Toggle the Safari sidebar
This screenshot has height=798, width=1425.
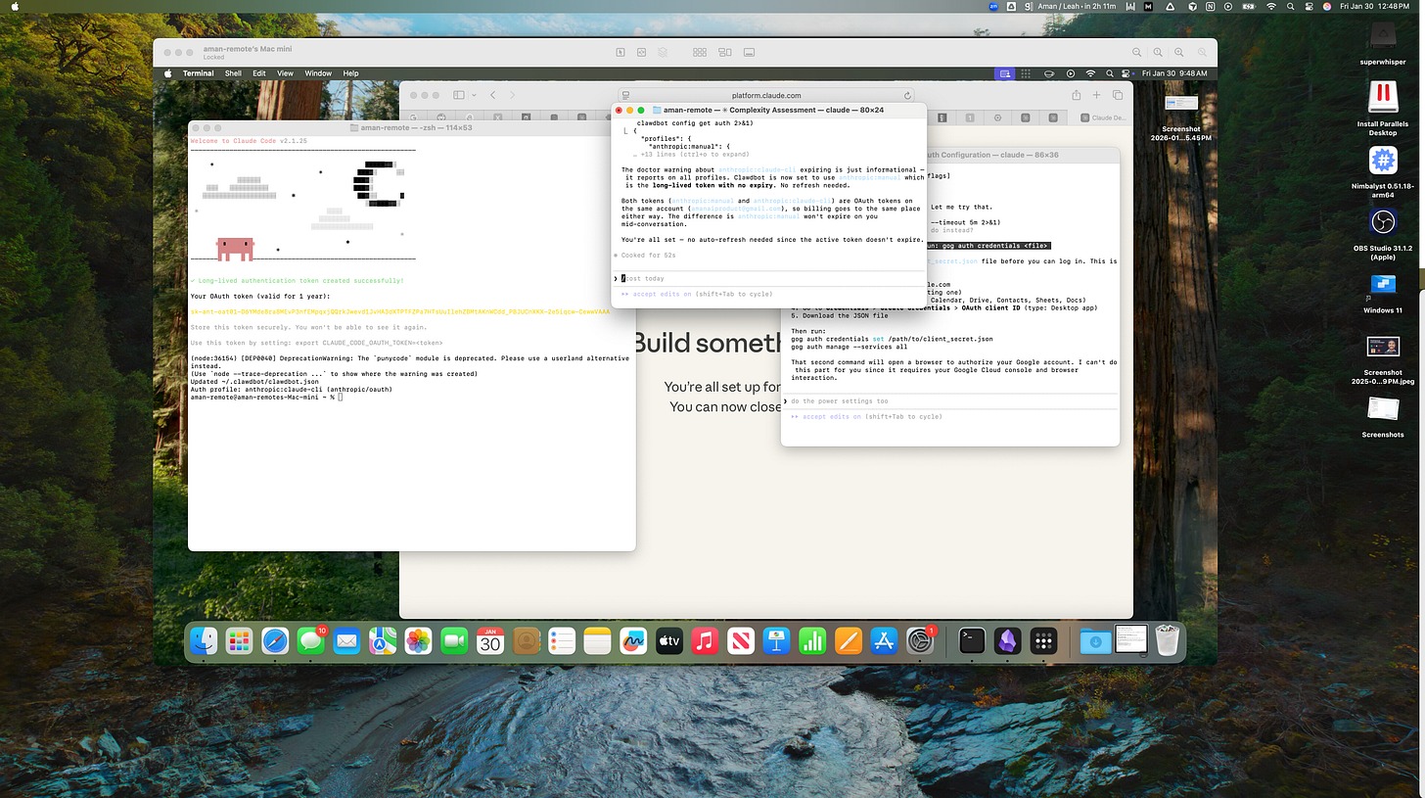[x=458, y=95]
